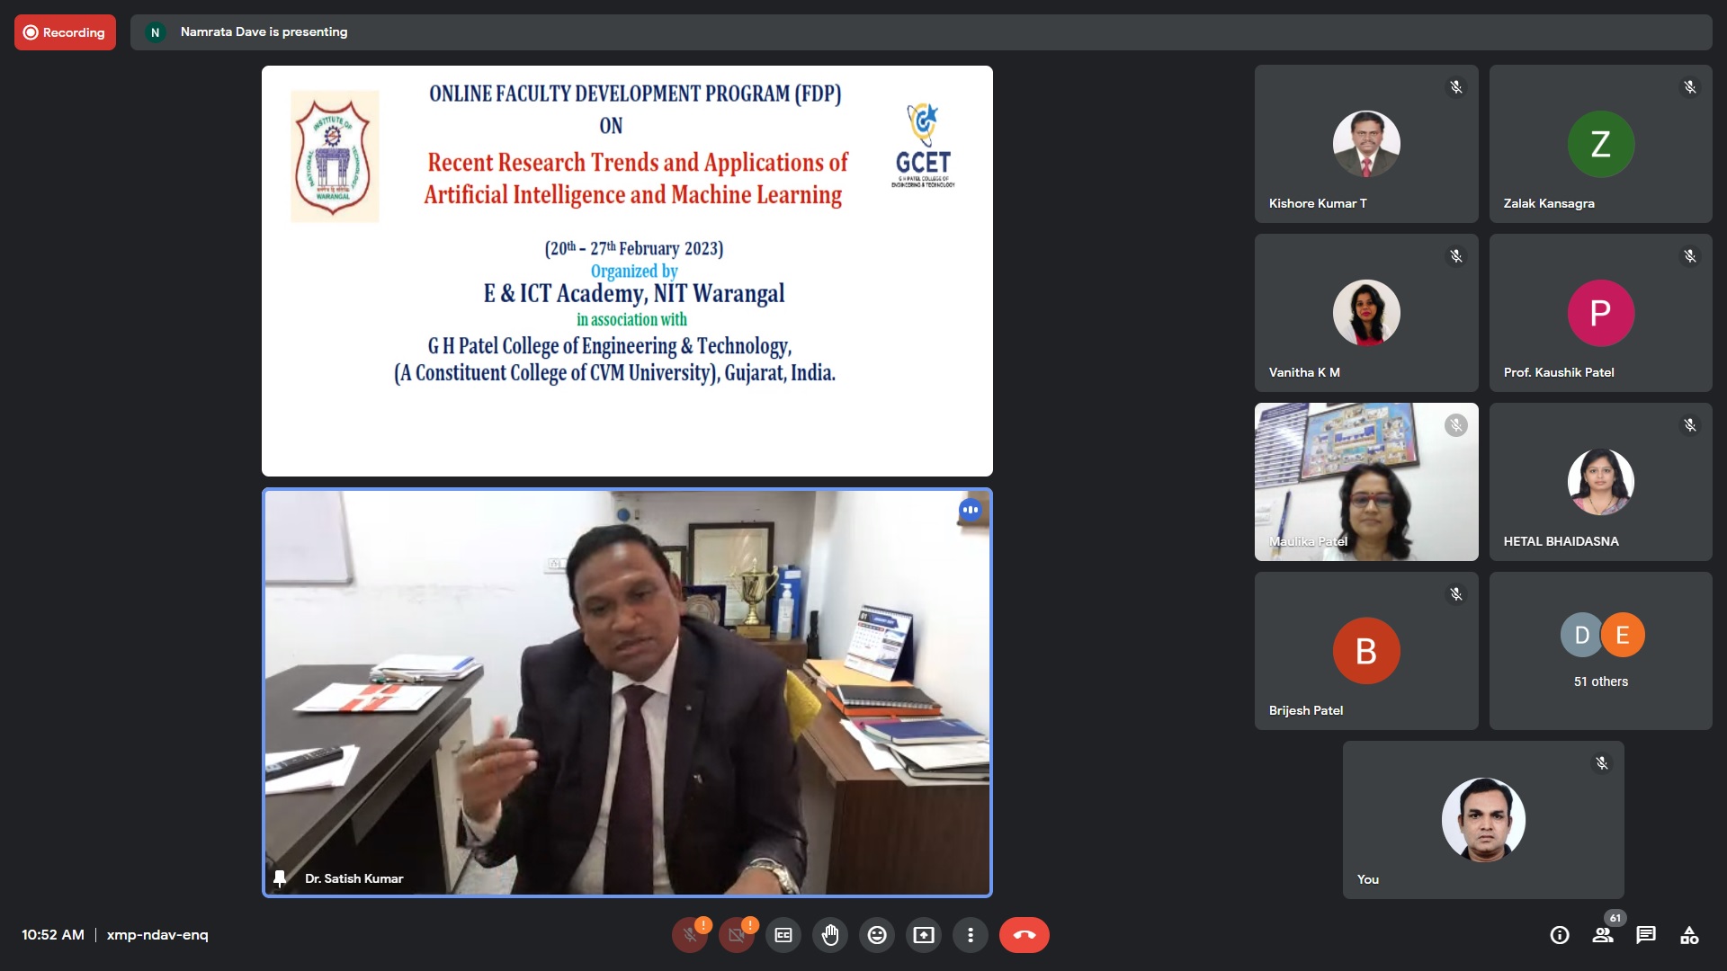
Task: Select the presented FDP slide
Action: [627, 271]
